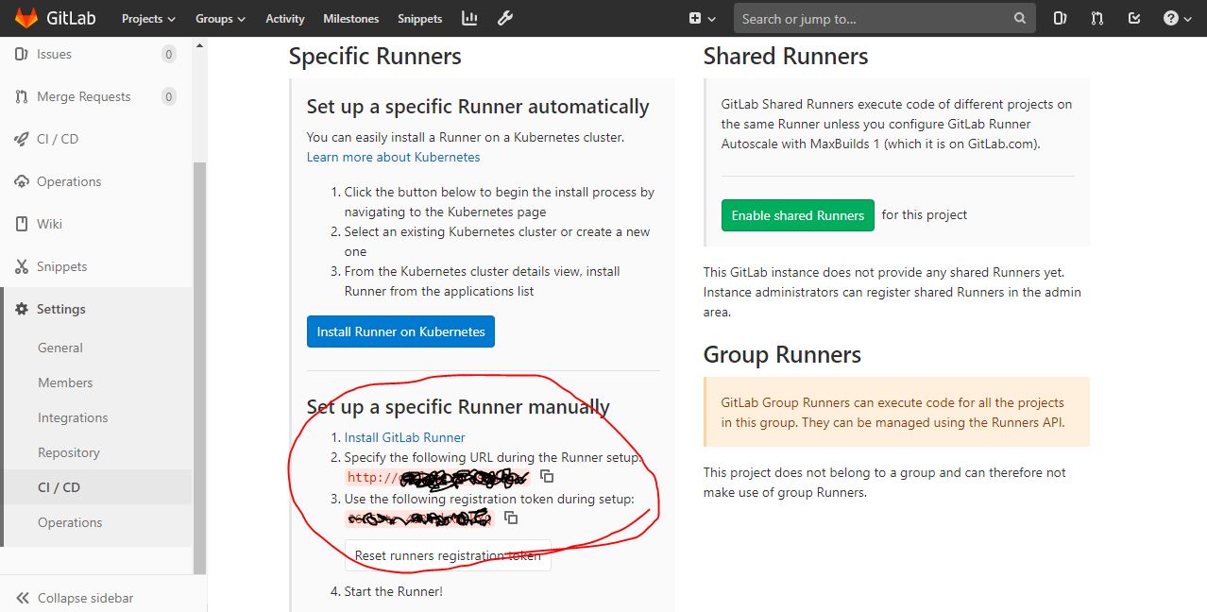The width and height of the screenshot is (1207, 612).
Task: Open the to-do list icon
Action: click(1134, 18)
